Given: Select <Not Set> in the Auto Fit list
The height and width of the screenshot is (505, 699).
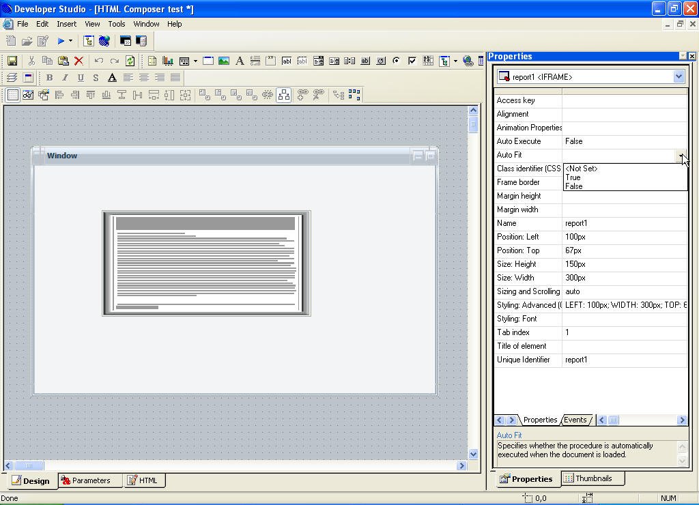Looking at the screenshot, I should pos(582,169).
